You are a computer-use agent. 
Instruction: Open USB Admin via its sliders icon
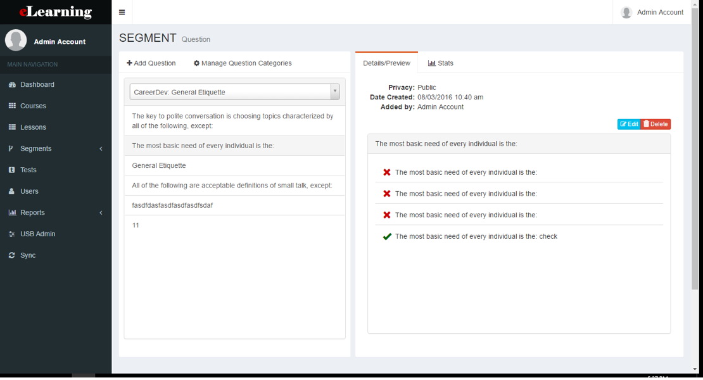[13, 234]
